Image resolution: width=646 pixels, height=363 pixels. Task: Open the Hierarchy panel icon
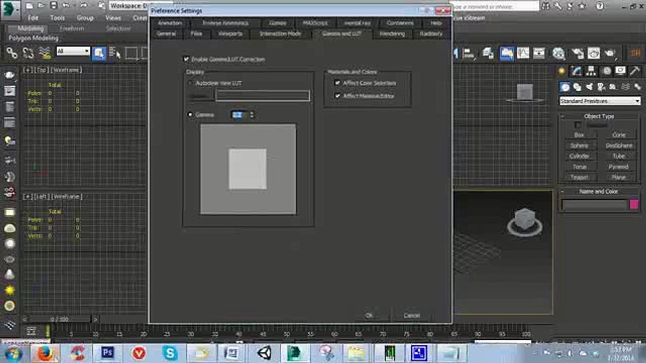(x=592, y=71)
